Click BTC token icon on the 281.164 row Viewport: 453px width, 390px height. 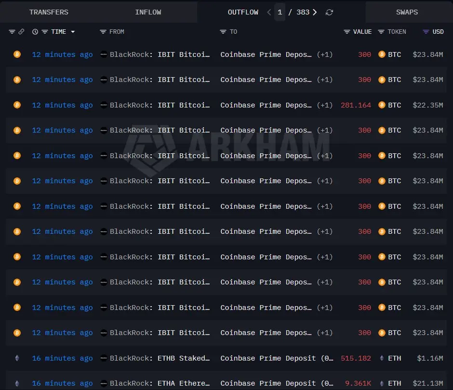(382, 105)
